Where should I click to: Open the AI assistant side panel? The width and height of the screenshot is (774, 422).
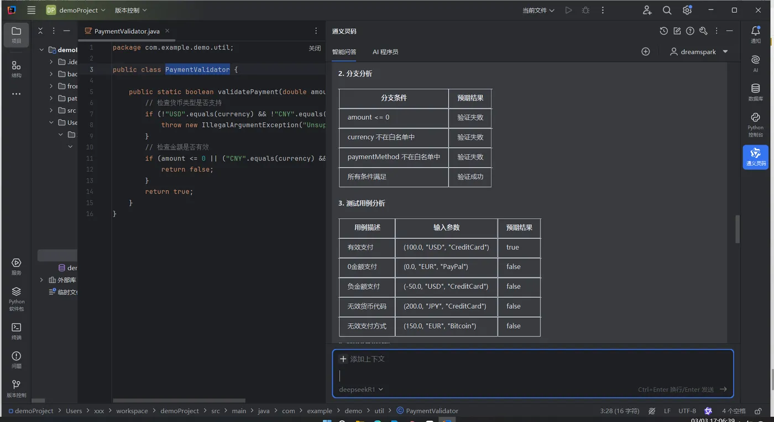756,63
